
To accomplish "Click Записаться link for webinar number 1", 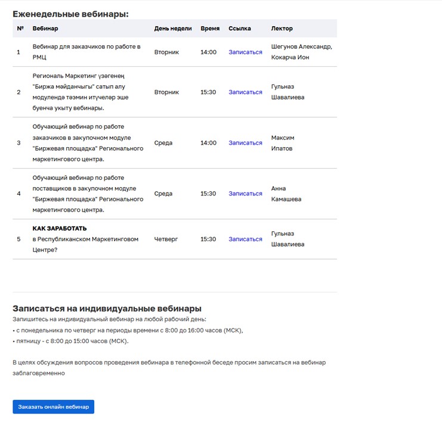I will 245,52.
